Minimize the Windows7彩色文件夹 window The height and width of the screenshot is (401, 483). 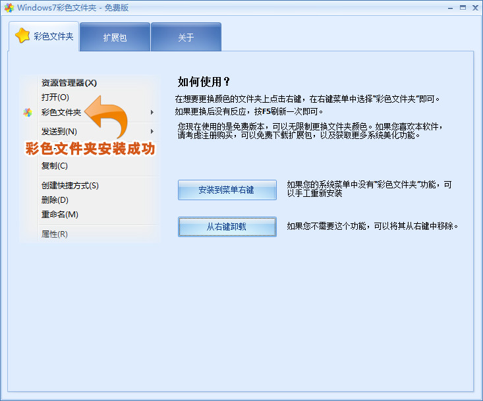(x=450, y=8)
